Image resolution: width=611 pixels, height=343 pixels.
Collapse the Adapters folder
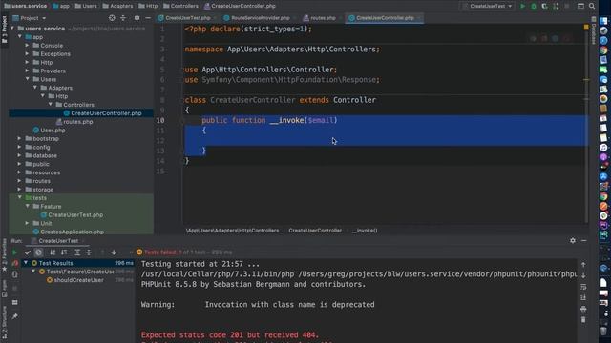click(35, 88)
